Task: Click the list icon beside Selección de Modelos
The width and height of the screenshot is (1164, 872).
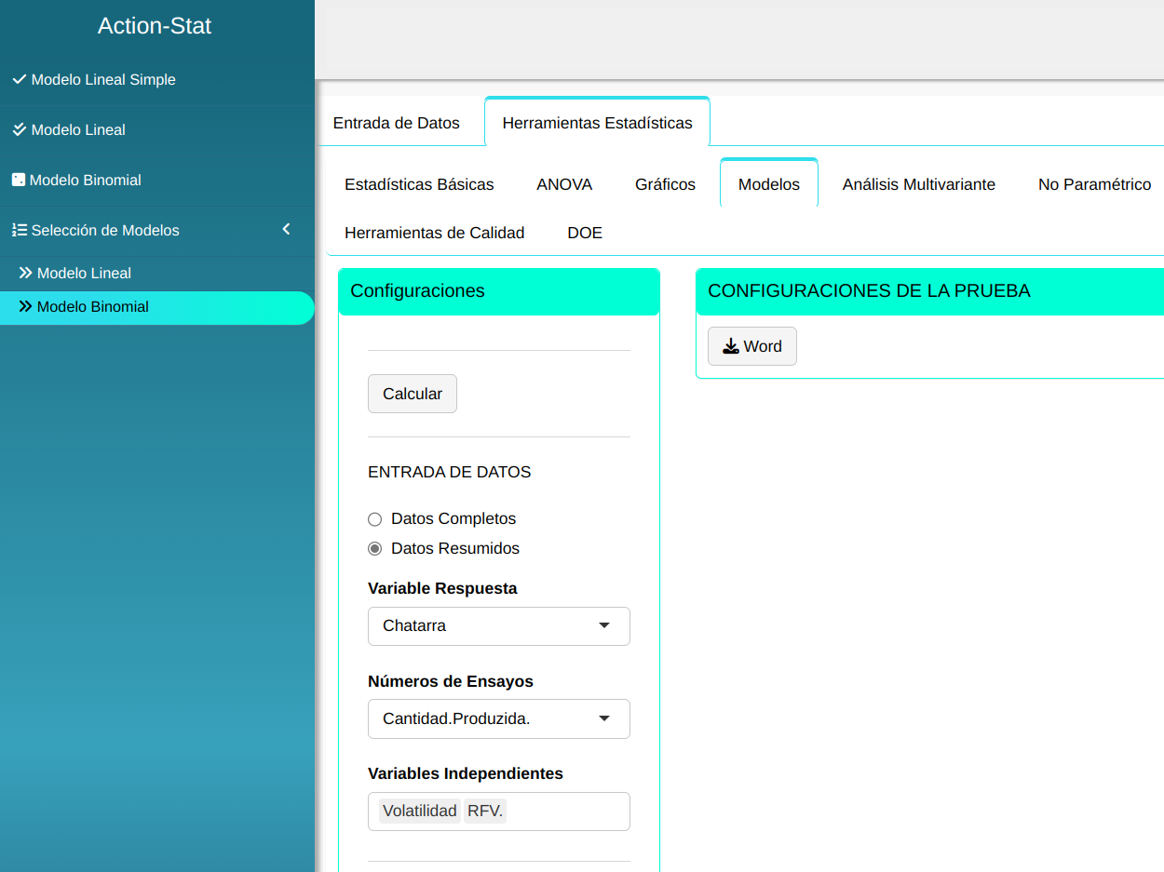Action: pos(19,230)
